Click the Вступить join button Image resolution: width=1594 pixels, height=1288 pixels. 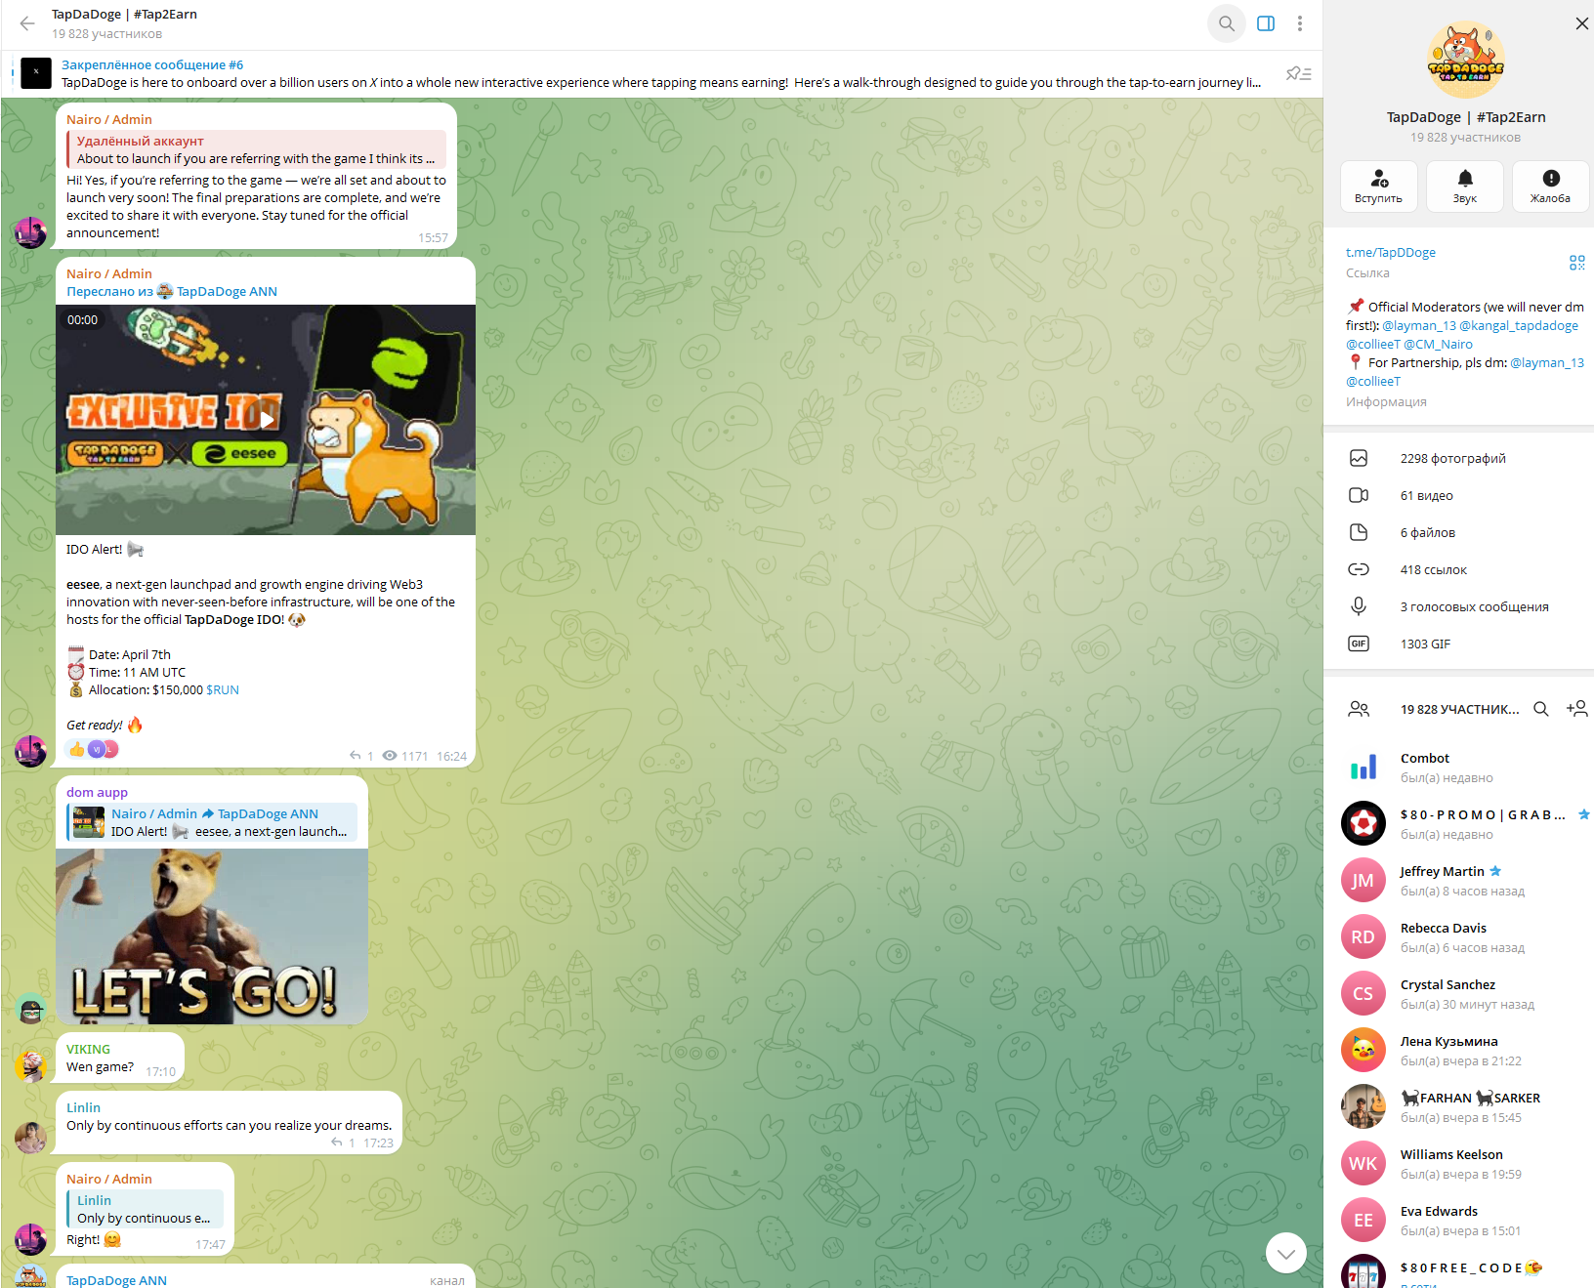tap(1378, 186)
